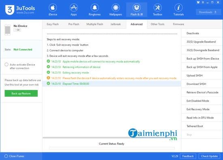
Task: Click the Tethered Boot option
Action: (x=202, y=126)
